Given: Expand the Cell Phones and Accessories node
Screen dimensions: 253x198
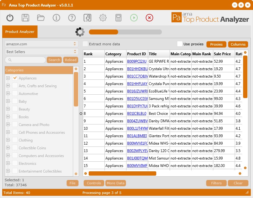Looking at the screenshot, I should coord(8,132).
